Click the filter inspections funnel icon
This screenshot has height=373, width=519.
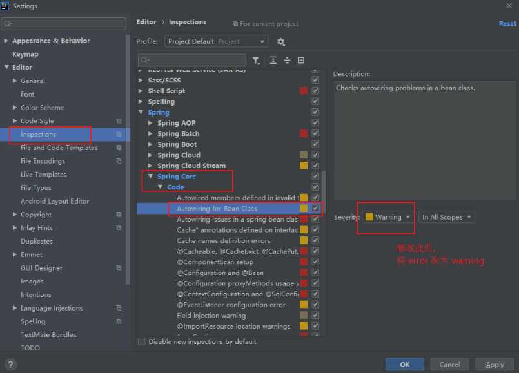coord(257,61)
